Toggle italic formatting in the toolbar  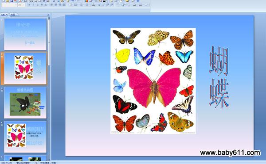[33, 5]
